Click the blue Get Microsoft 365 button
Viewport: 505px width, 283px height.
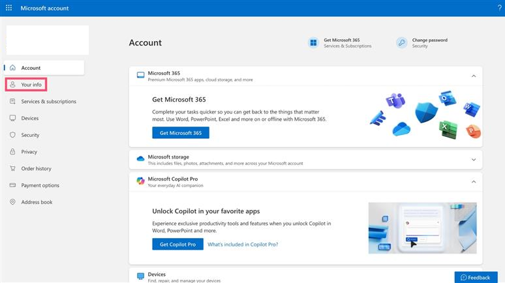pyautogui.click(x=181, y=132)
